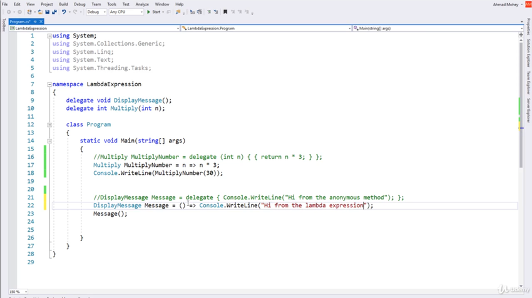Open the Team Explorer side tab
Screen dimensions: 532x298
click(529, 82)
